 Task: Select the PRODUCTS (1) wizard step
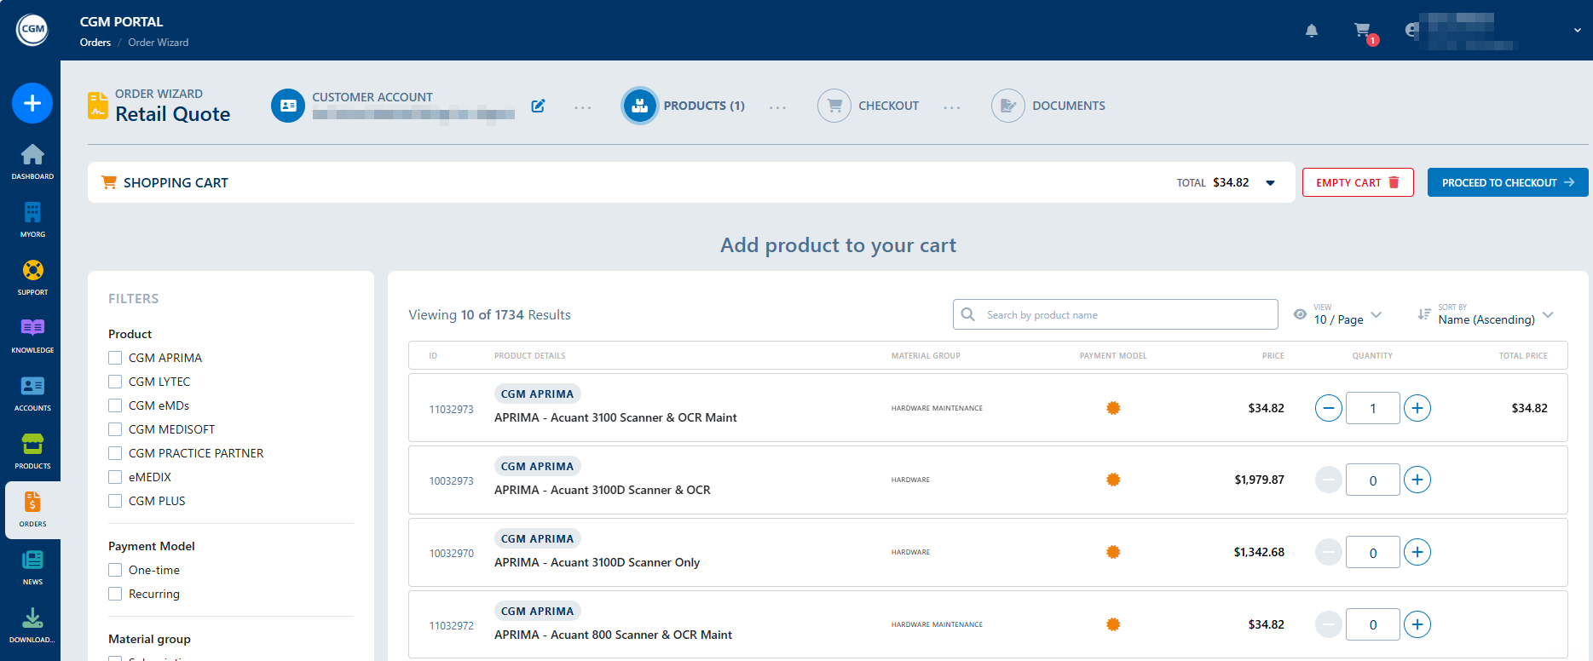[704, 106]
